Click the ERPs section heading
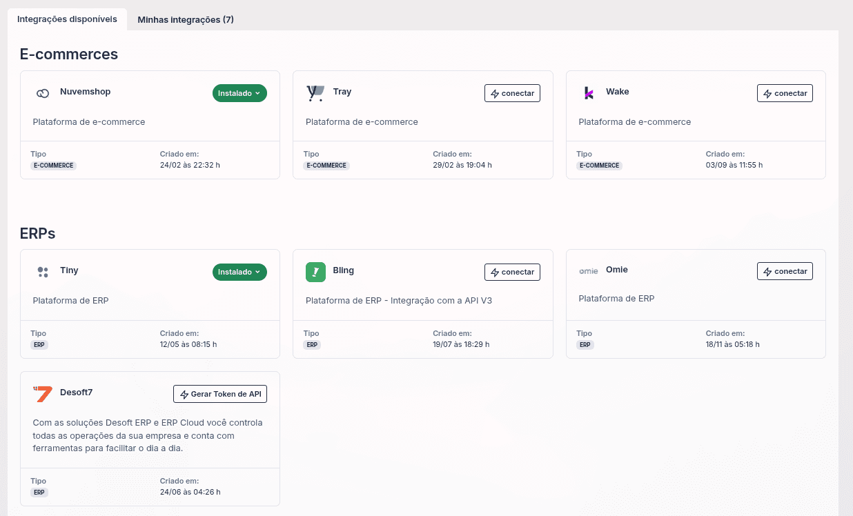 point(38,233)
